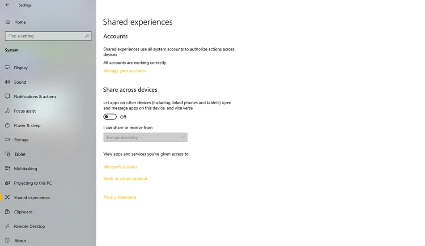Go to Home settings page
425x246 pixels.
coord(20,22)
